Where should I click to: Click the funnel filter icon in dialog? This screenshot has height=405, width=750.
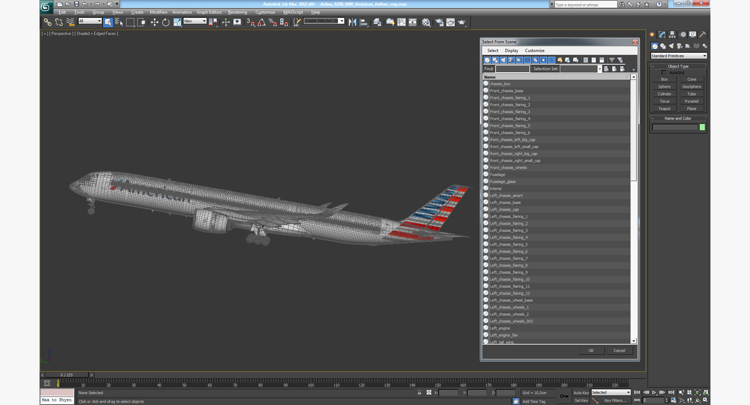tap(612, 60)
